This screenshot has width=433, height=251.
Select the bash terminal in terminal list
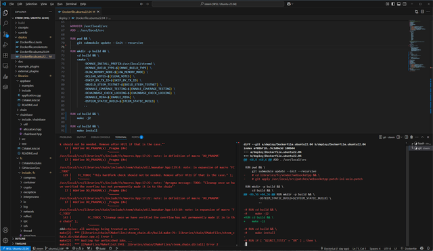pos(420,143)
